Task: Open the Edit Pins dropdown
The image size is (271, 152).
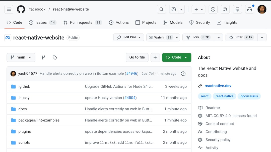Action: [128, 37]
